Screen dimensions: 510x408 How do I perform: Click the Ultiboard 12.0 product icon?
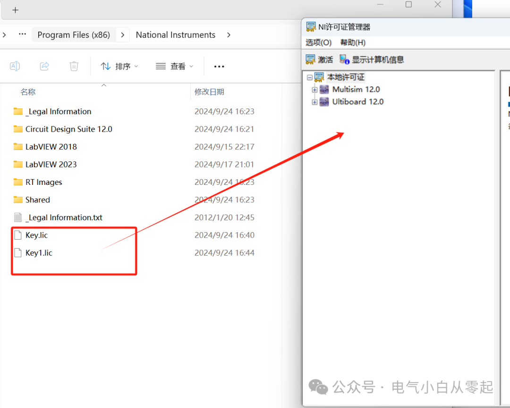pyautogui.click(x=324, y=102)
